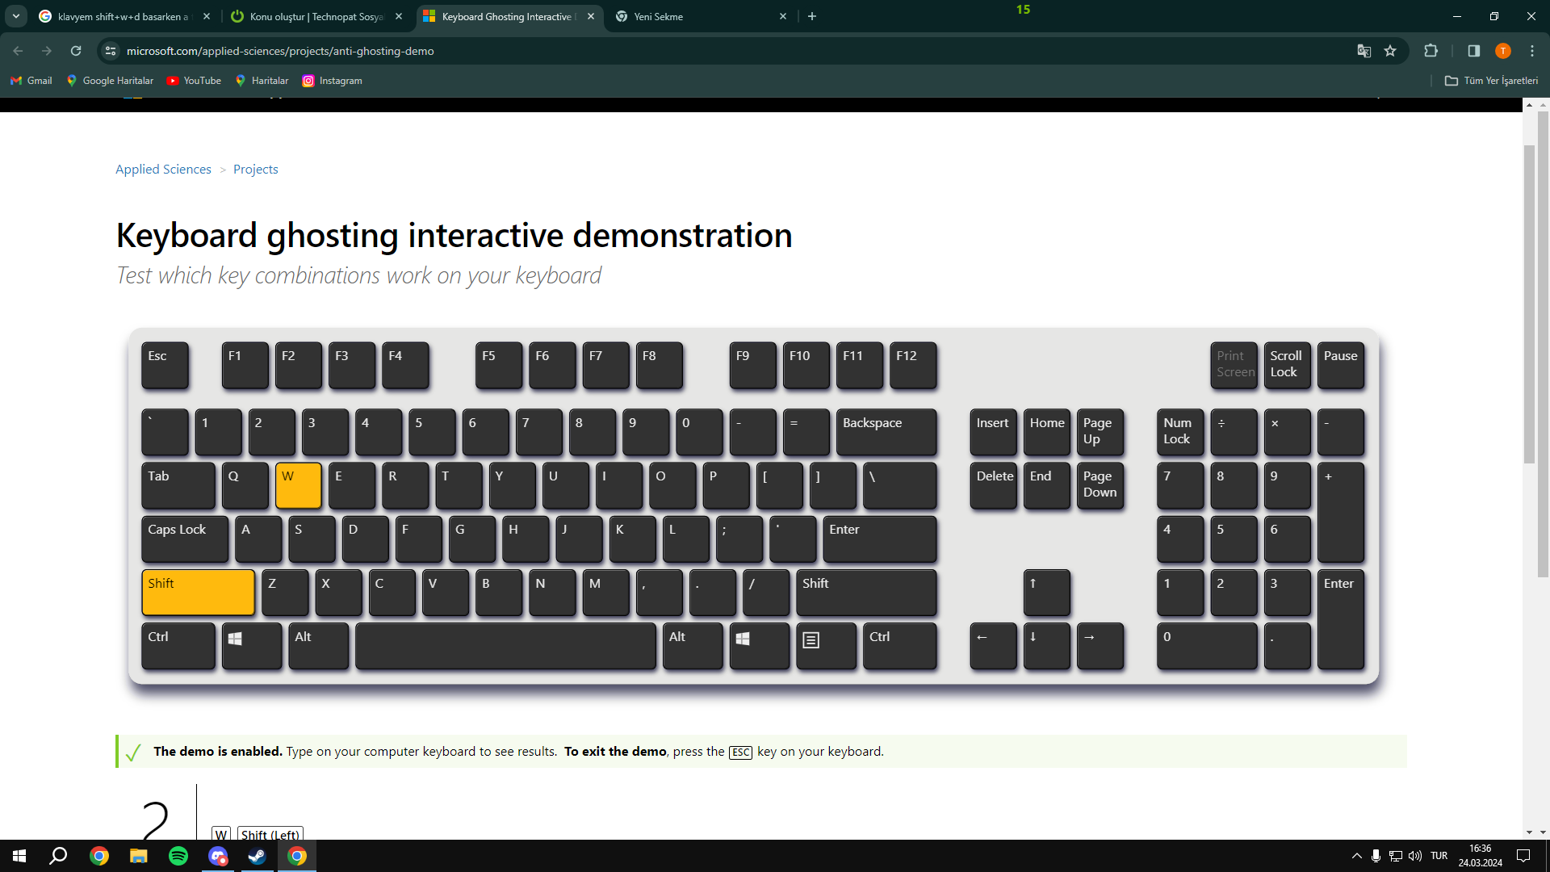Open the Chrome three-dot menu
The image size is (1550, 872).
(x=1532, y=51)
